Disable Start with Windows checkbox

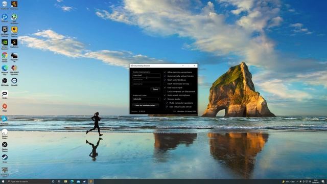(x=165, y=80)
